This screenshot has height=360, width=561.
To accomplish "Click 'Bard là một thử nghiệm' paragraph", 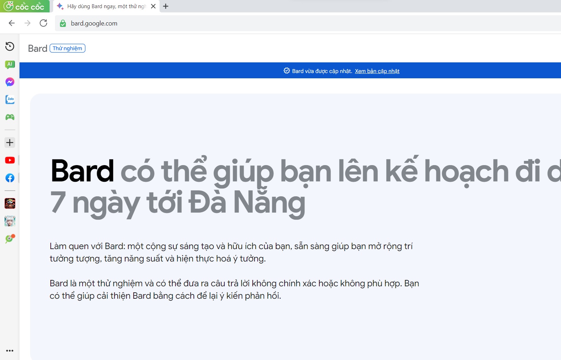I will click(234, 289).
